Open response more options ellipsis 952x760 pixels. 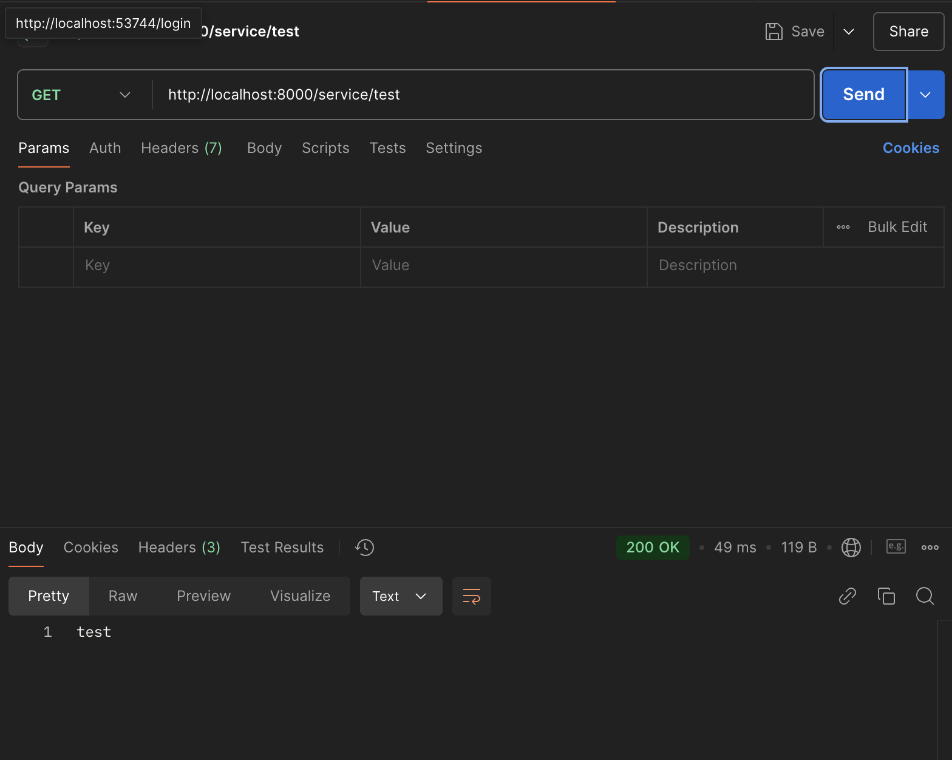coord(930,548)
